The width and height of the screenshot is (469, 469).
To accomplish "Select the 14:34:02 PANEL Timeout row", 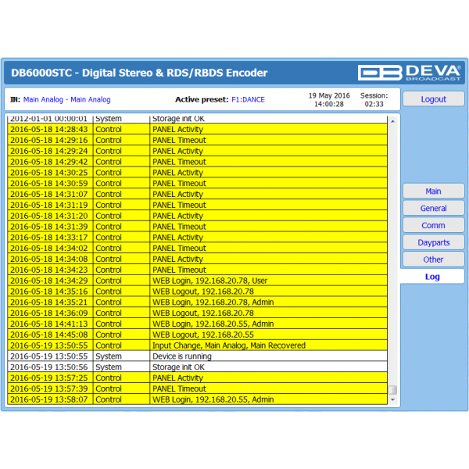I will [198, 248].
